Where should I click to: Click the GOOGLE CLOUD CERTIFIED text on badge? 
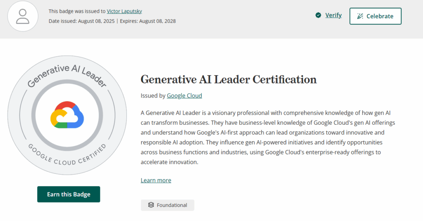pos(67,156)
